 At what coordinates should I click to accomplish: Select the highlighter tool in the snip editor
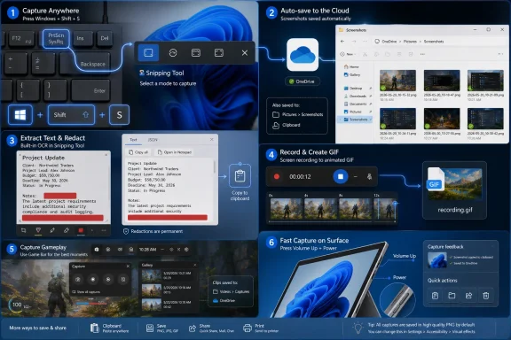coord(38,230)
